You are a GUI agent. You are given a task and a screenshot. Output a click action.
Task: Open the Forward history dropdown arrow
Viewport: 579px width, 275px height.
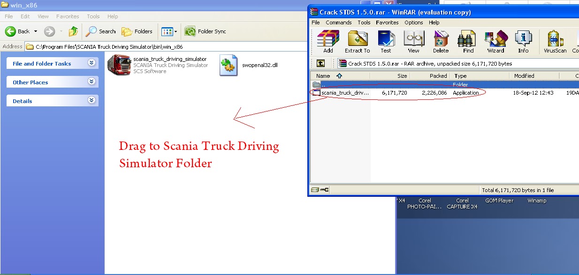(x=61, y=31)
